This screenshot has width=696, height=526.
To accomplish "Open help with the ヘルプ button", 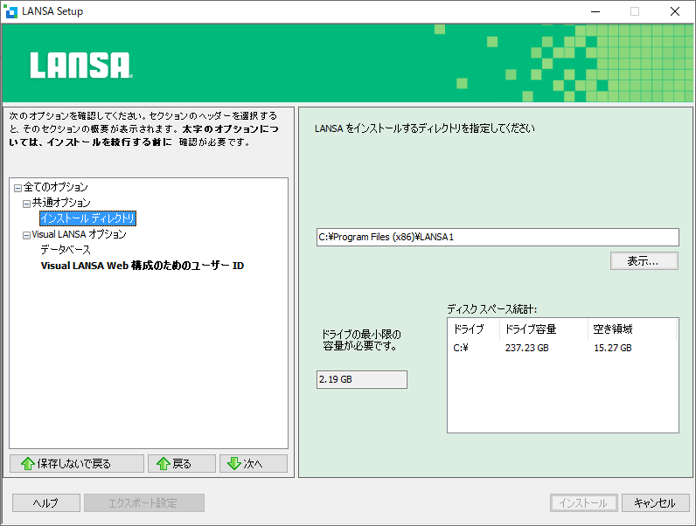I will coord(46,503).
